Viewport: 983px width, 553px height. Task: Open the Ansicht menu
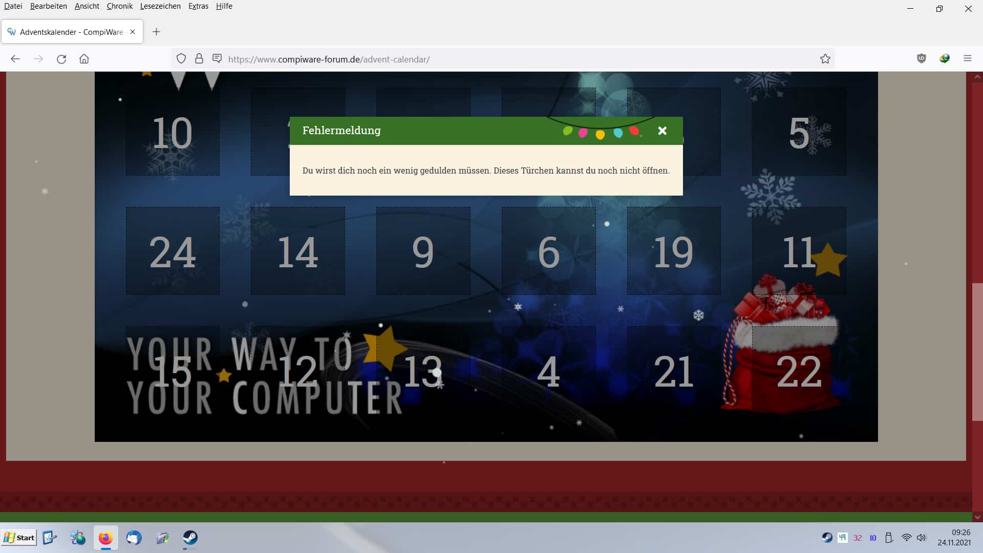click(x=87, y=6)
